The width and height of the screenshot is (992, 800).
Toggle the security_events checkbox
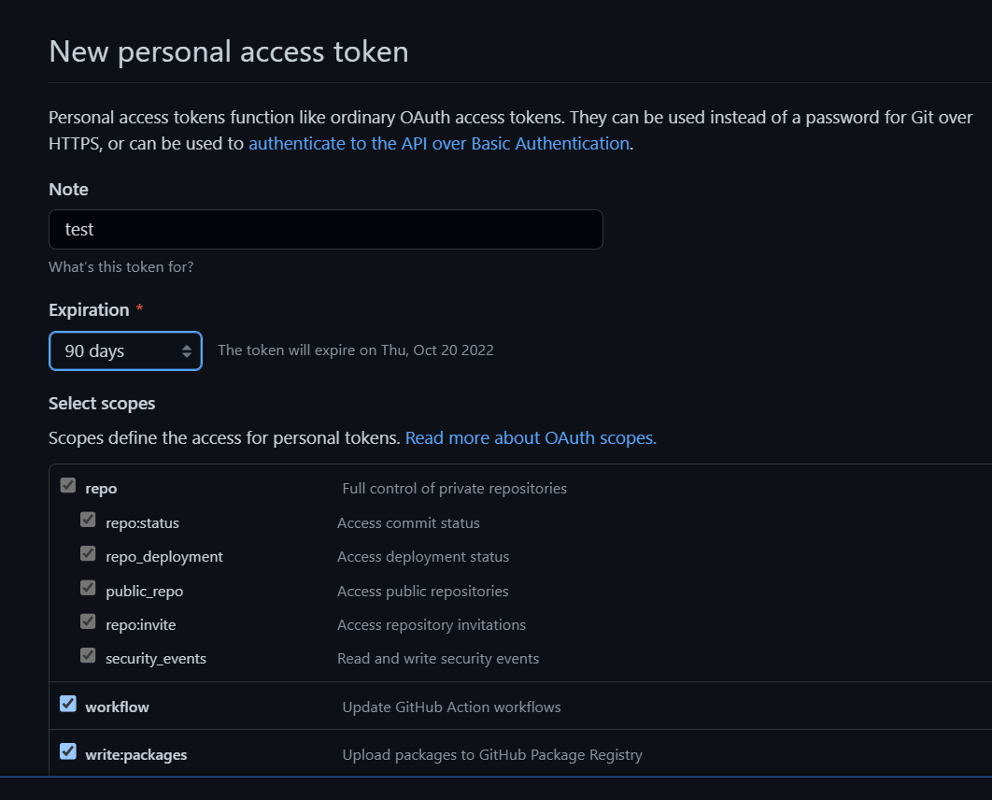88,655
